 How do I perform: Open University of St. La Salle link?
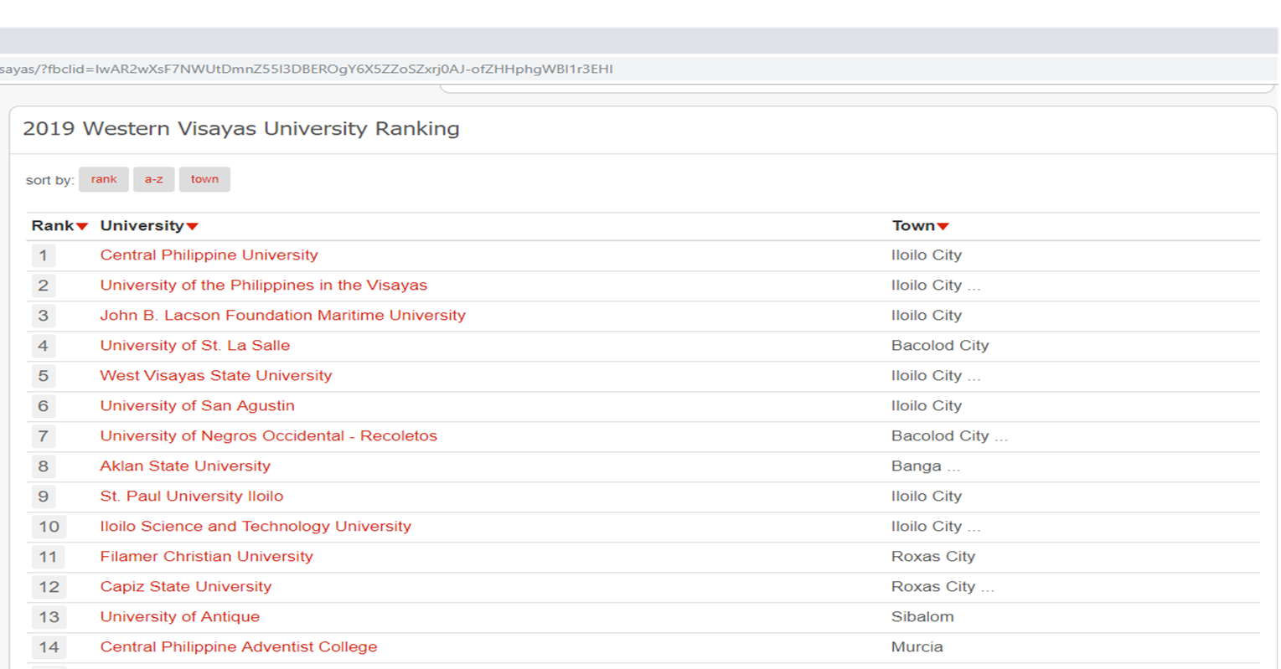(x=194, y=346)
